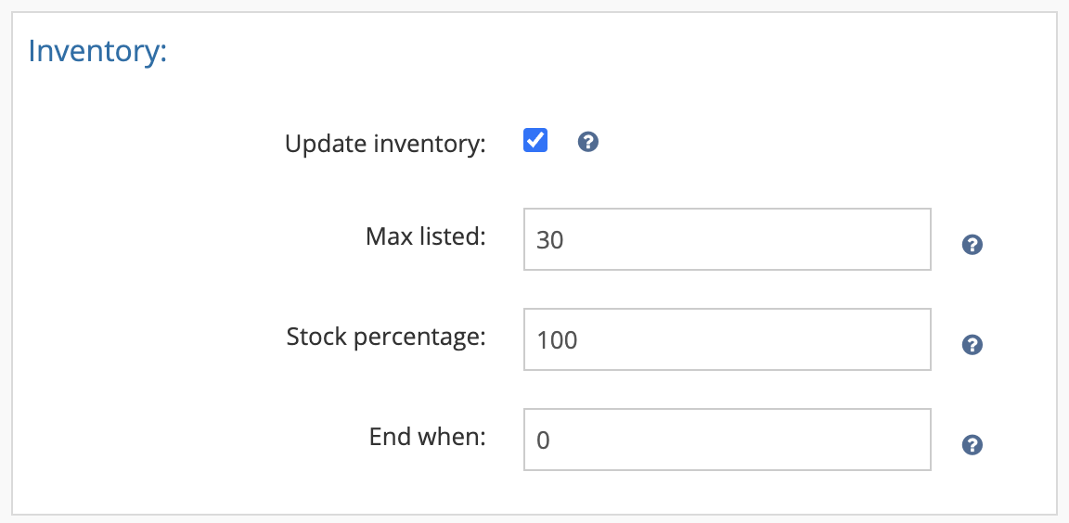Disable the Update inventory checkbox
The height and width of the screenshot is (523, 1069).
[535, 140]
